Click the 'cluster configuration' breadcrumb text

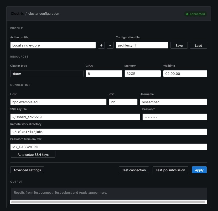tap(44, 14)
